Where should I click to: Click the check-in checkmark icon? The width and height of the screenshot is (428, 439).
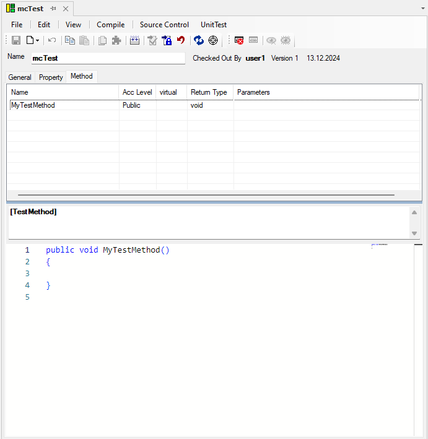pyautogui.click(x=152, y=40)
